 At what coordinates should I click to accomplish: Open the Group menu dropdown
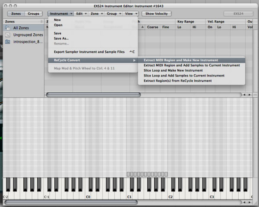114,13
